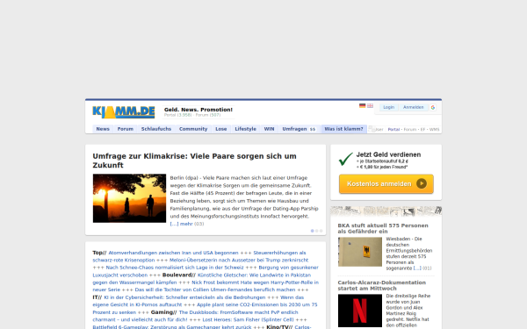The height and width of the screenshot is (329, 527).
Task: Click the Top// category label
Action: point(99,253)
